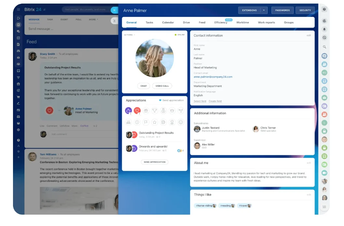Click the #horse-riding tag
The width and height of the screenshot is (344, 226).
pos(205,206)
